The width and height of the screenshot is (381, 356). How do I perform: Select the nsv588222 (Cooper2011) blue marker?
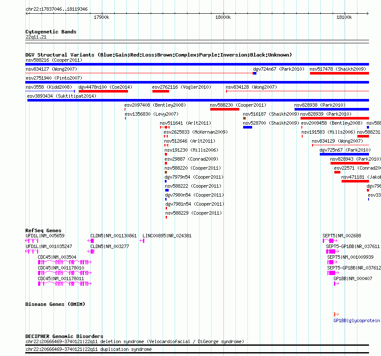[x=167, y=190]
